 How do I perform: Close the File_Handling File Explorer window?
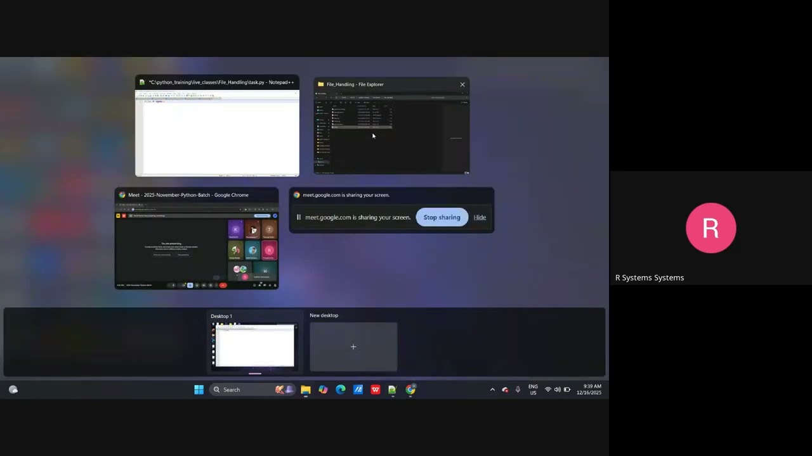(x=462, y=84)
